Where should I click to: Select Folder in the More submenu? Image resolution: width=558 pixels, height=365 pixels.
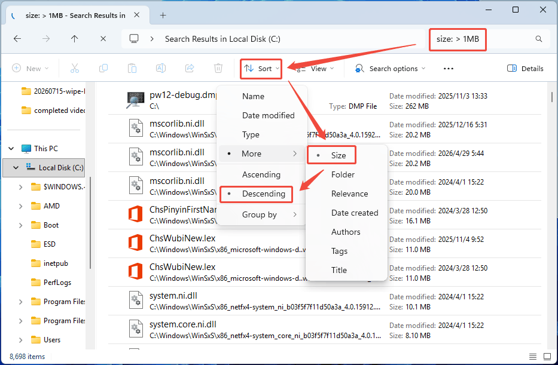(347, 174)
